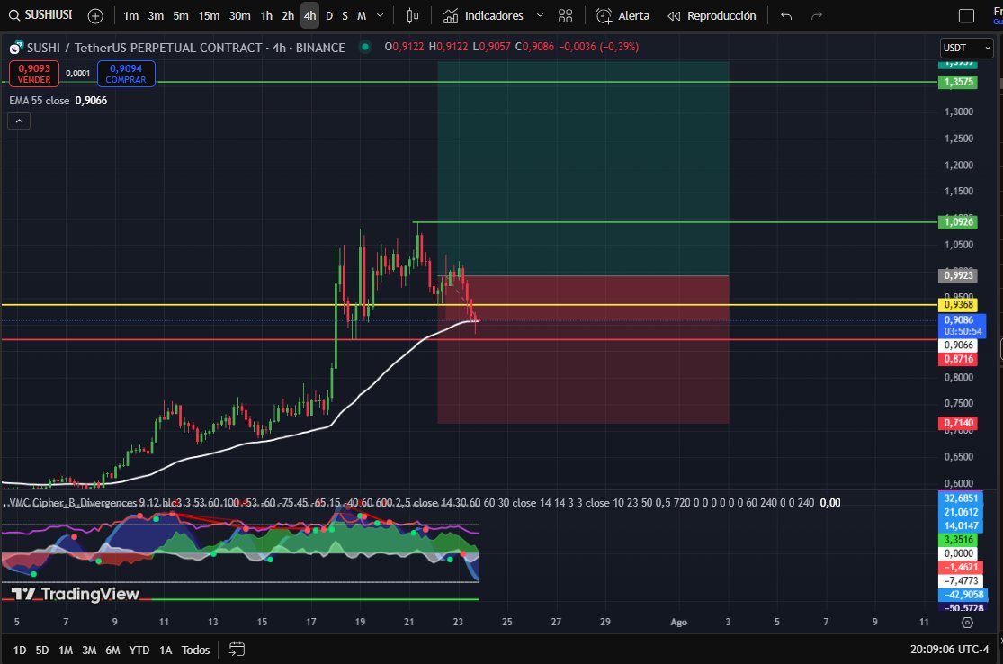The width and height of the screenshot is (1003, 664).
Task: Switch to monthly M timeframe
Action: click(362, 16)
